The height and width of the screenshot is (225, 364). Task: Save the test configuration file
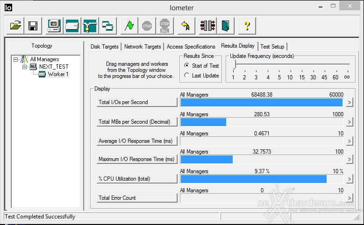point(33,26)
